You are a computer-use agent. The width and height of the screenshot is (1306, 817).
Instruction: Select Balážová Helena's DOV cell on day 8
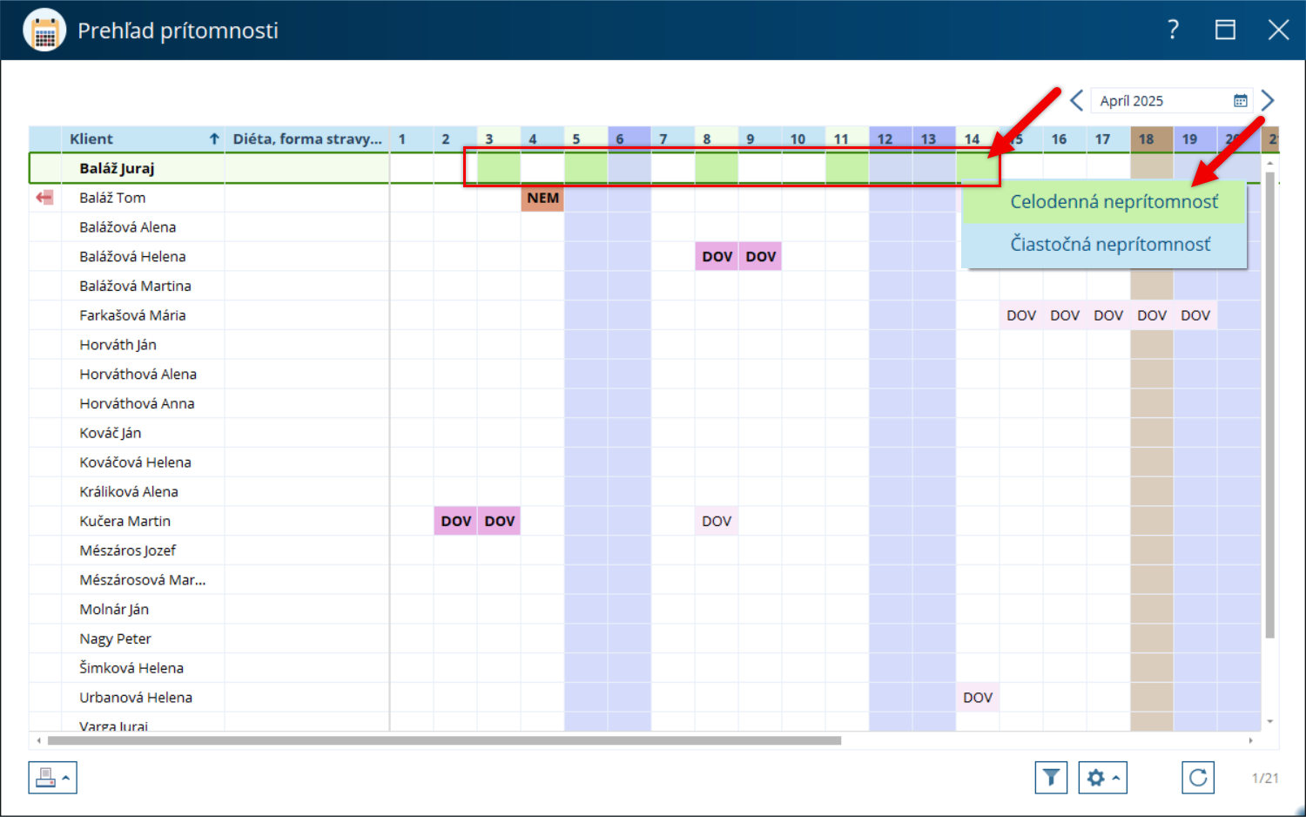click(x=717, y=256)
